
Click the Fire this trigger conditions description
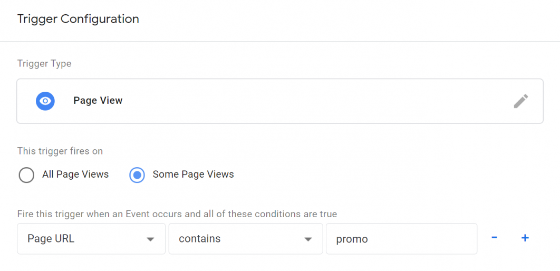pyautogui.click(x=177, y=214)
